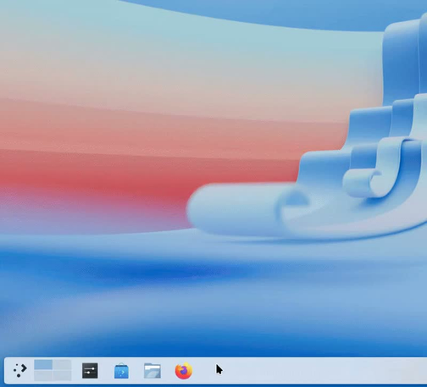This screenshot has height=387, width=427.
Task: Click the folder icon in the taskbar
Action: tap(152, 371)
